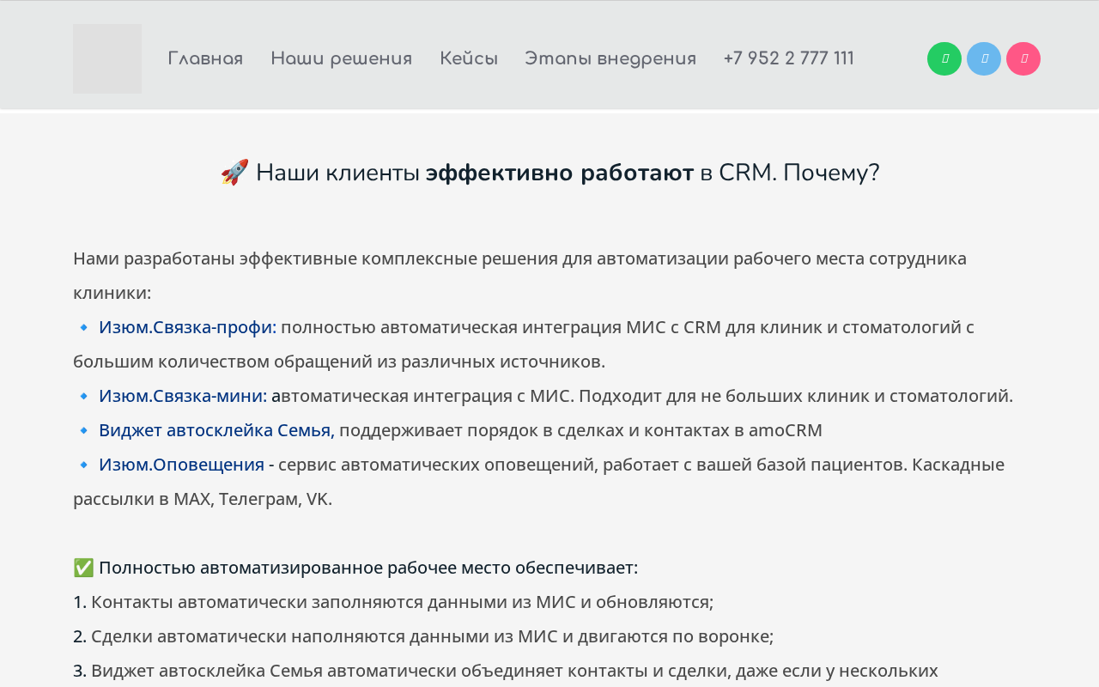Select Этапы внедрения in the header
Viewport: 1099px width, 687px height.
610,59
